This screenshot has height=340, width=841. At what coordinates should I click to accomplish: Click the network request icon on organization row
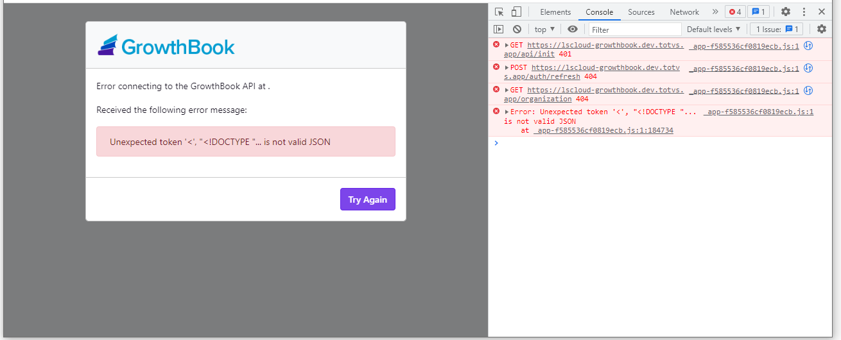tap(808, 90)
